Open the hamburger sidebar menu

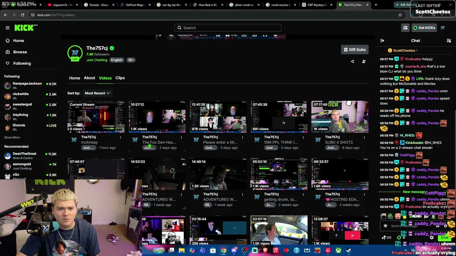pos(7,28)
